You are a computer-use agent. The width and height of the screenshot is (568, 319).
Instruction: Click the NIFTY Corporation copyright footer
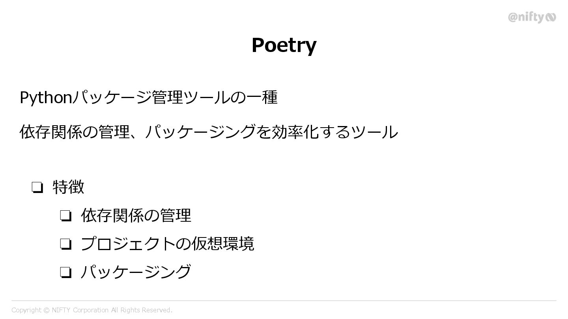point(92,310)
